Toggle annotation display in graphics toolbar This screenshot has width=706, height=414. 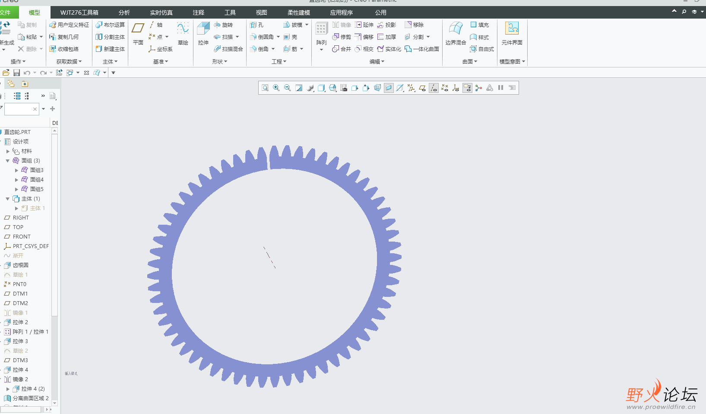point(467,88)
